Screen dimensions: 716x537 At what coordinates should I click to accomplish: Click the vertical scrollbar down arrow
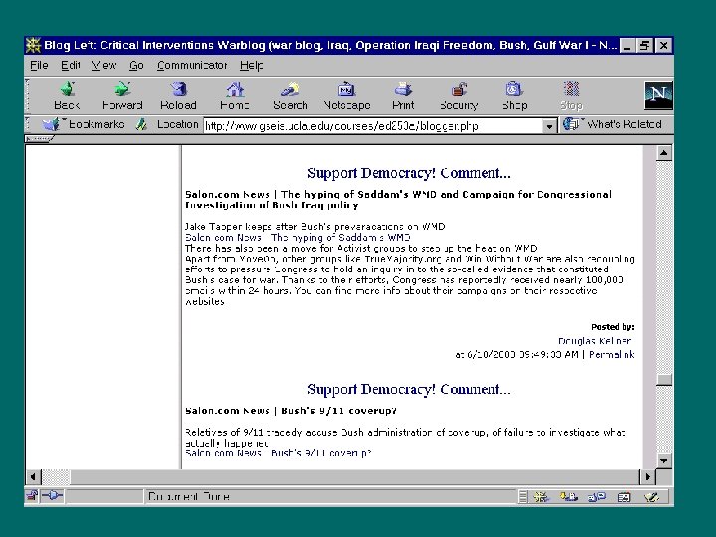[x=664, y=460]
